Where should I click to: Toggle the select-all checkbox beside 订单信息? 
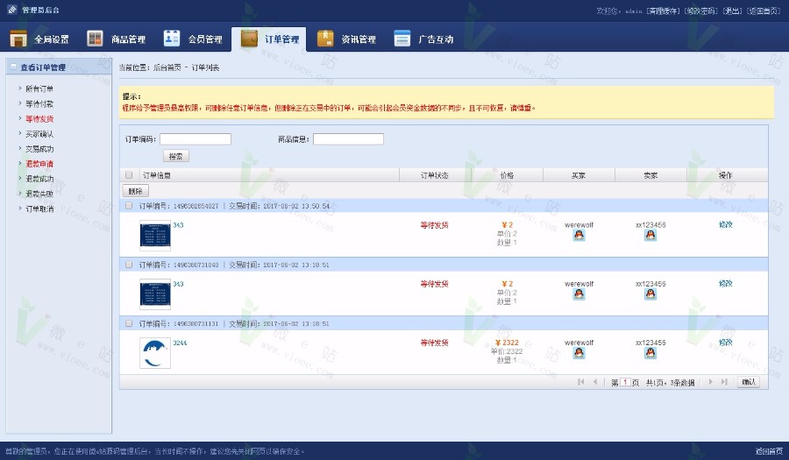(x=129, y=175)
